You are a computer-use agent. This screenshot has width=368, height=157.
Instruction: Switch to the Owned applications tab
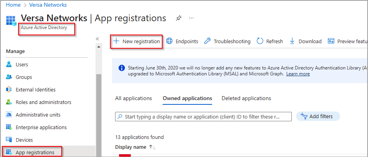(187, 98)
